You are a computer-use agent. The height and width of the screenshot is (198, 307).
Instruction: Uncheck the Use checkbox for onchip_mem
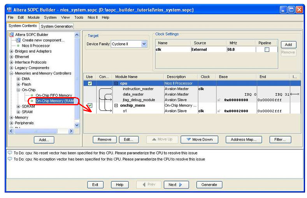[x=90, y=106]
